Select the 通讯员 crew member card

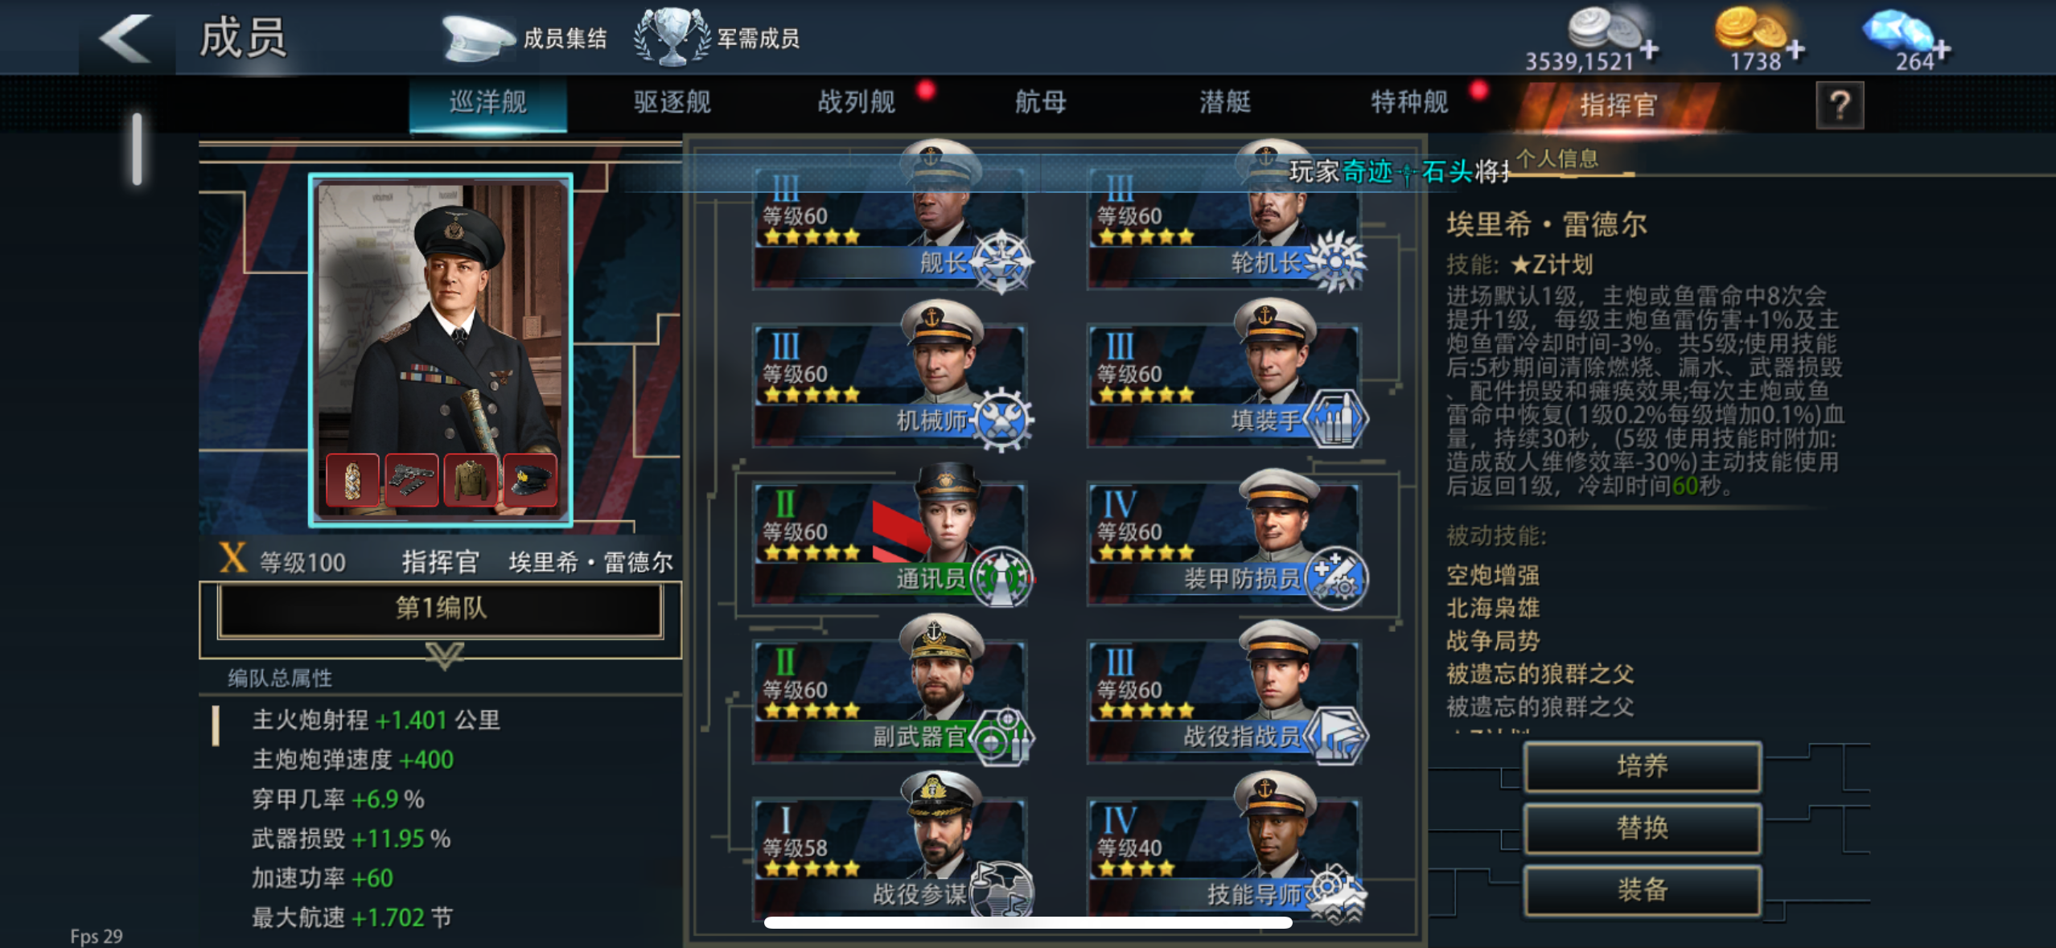[891, 537]
